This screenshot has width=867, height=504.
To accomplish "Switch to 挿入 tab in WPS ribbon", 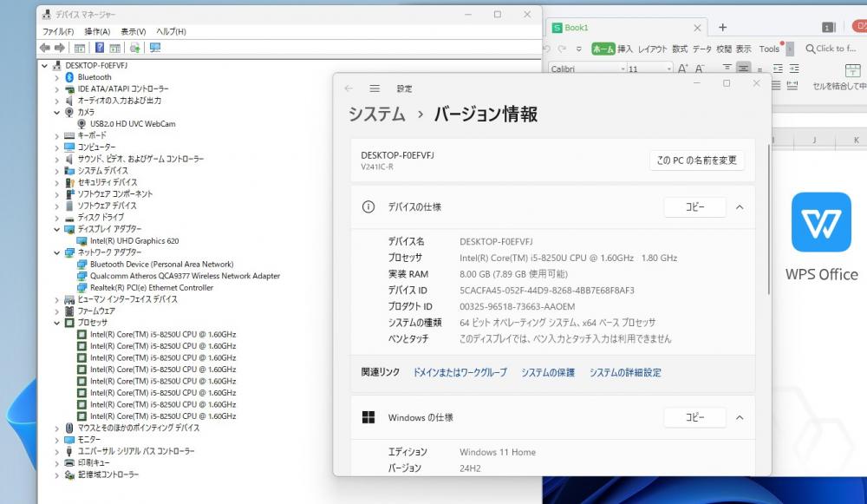I will pyautogui.click(x=625, y=49).
